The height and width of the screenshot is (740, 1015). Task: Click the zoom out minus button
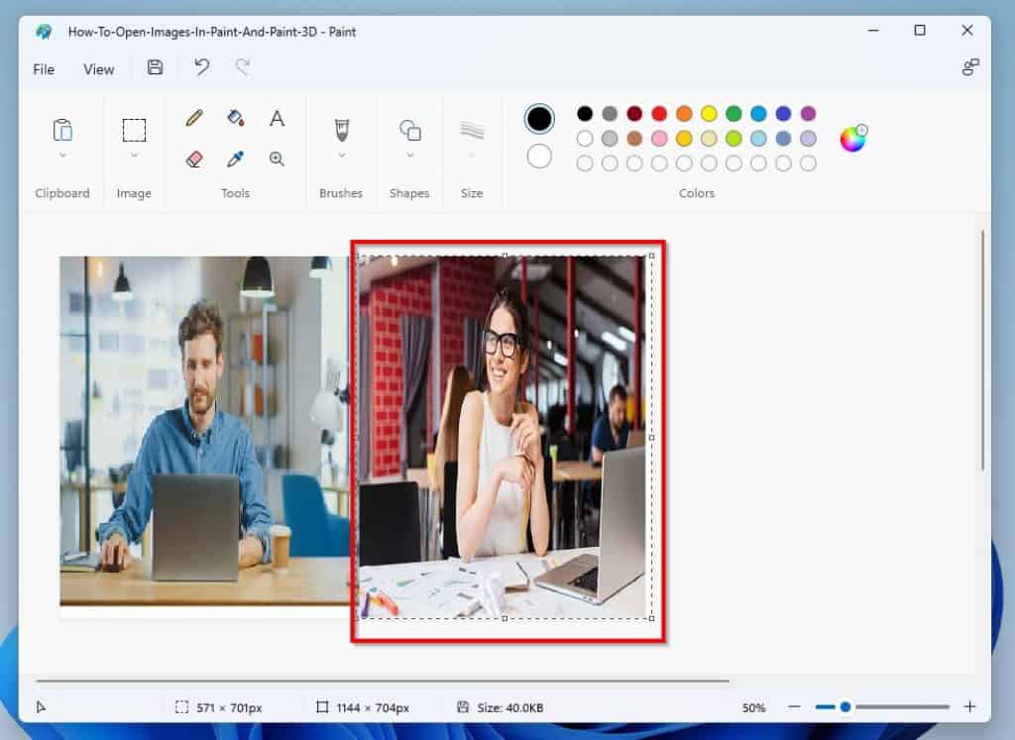click(x=794, y=707)
